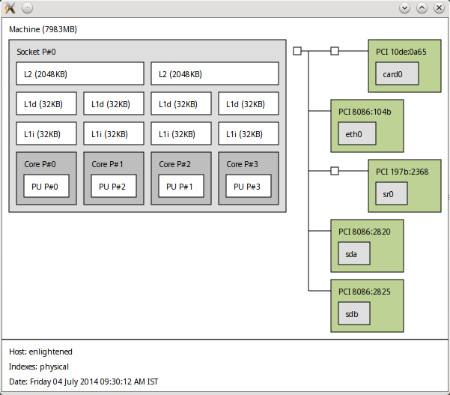The image size is (450, 395).
Task: Click the small bridge square nearest the Socket
Action: [x=297, y=51]
